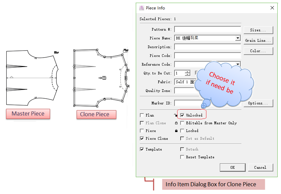Click the open padlock icon beside Unlocked
The image size is (281, 194).
click(176, 115)
